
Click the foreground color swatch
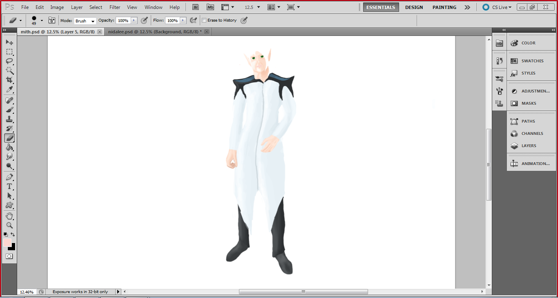(x=7, y=242)
